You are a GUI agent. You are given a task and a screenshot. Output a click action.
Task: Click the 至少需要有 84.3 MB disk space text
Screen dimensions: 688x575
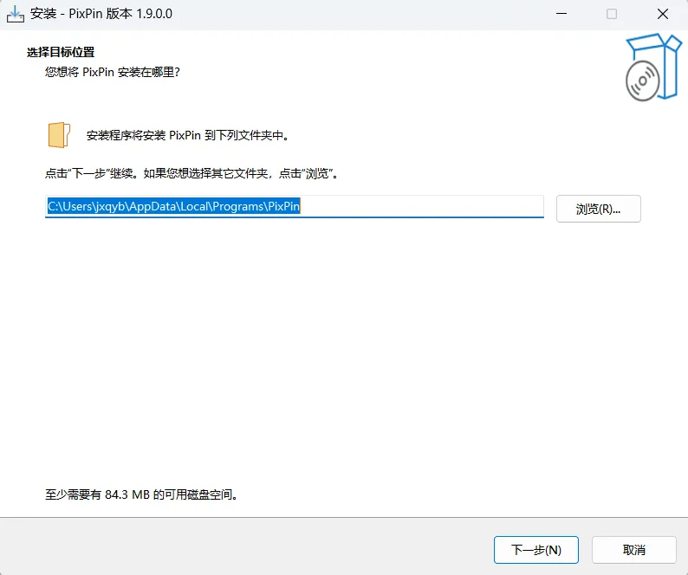(x=141, y=494)
